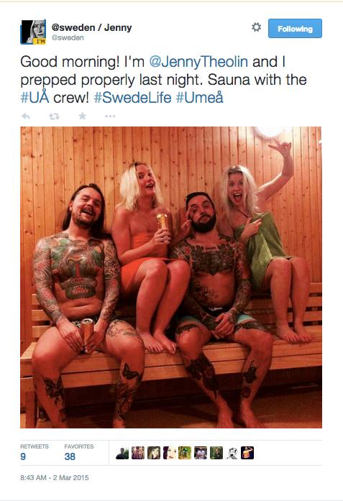Open the sauna photo attachment
This screenshot has width=343, height=501.
[171, 277]
